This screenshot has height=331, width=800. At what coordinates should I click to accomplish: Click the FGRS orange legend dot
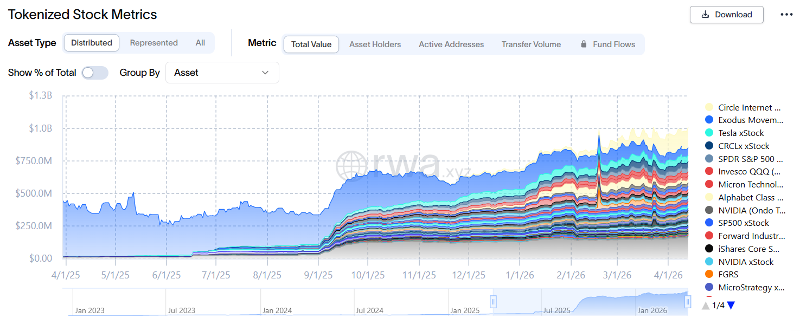709,275
